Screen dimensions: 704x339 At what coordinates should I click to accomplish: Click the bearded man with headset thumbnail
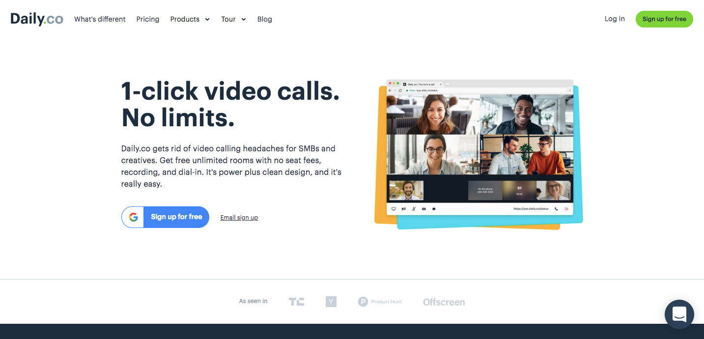406,191
